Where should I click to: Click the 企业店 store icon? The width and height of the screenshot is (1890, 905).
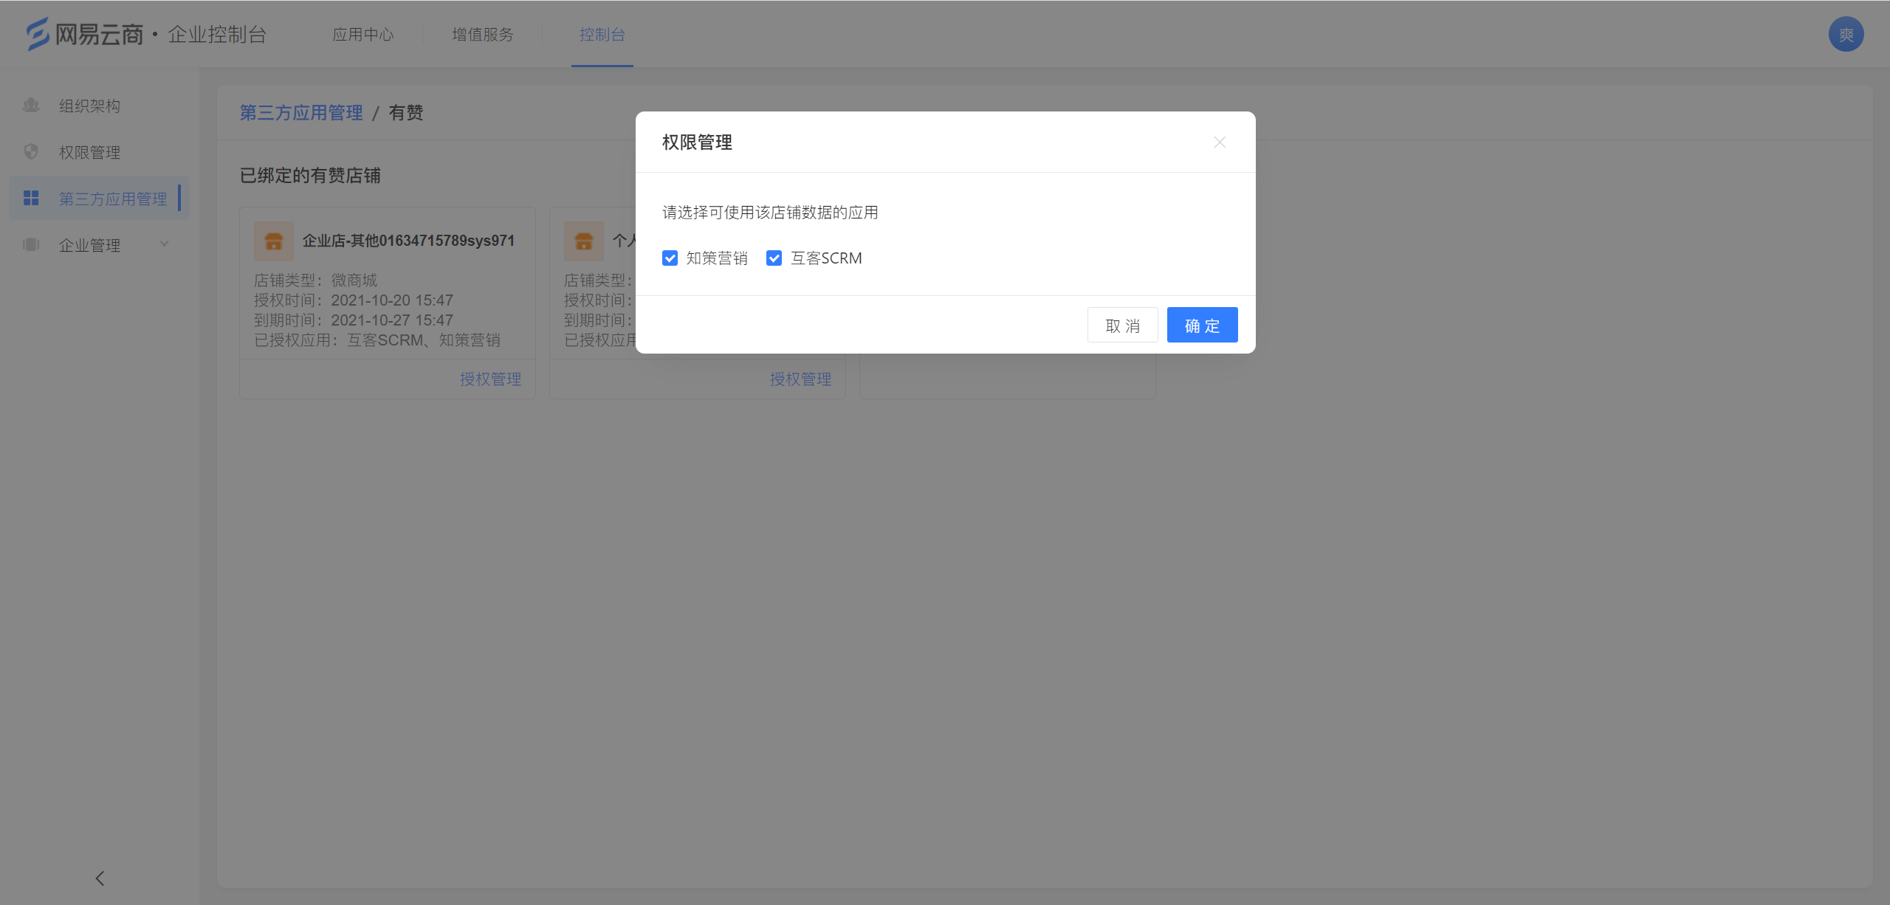pyautogui.click(x=274, y=241)
